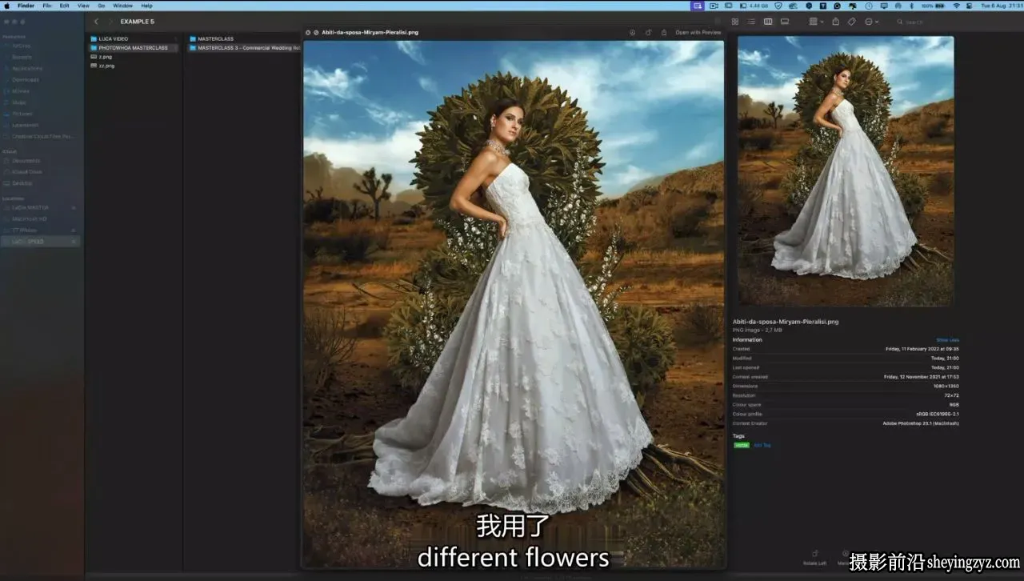Screen dimensions: 1024x581
Task: Open the Window menu
Action: click(x=122, y=6)
